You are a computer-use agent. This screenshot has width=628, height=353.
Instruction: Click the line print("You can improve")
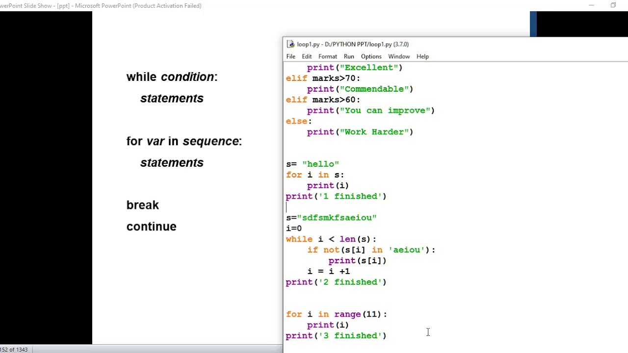[x=371, y=111]
